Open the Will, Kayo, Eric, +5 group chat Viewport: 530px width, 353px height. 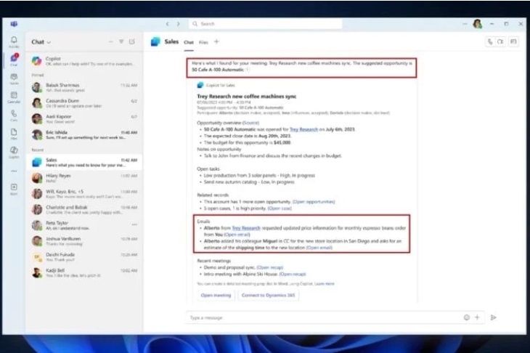pos(84,194)
